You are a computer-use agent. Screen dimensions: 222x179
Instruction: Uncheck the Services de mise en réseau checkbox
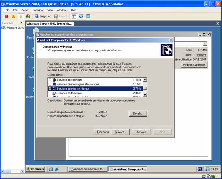50,89
